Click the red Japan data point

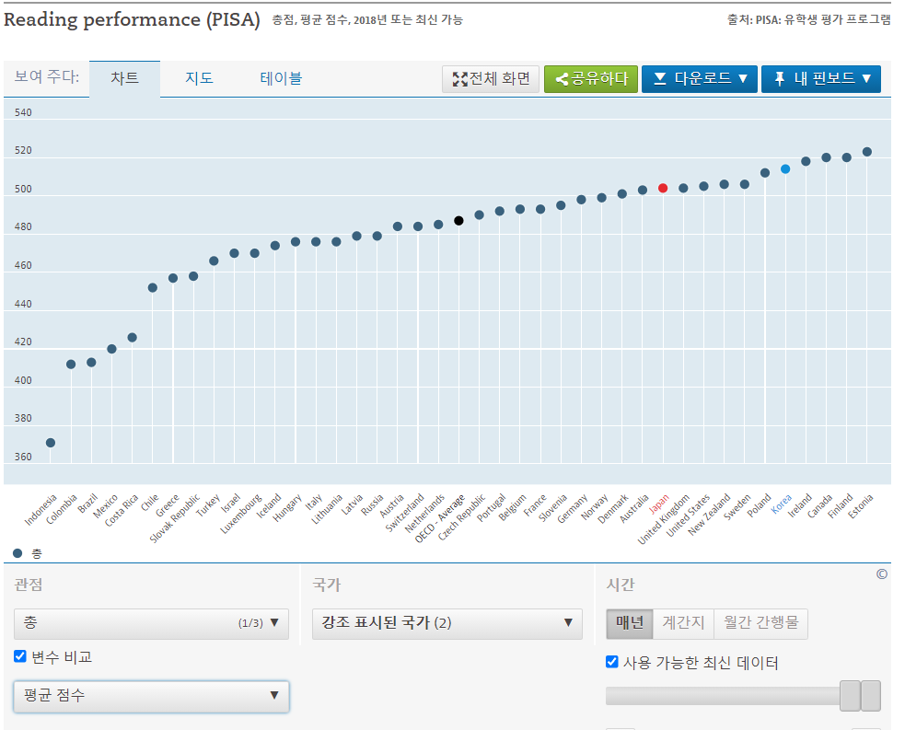[x=663, y=188]
